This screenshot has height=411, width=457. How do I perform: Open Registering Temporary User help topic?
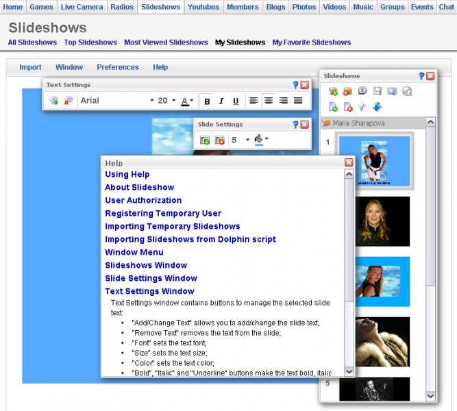(163, 213)
